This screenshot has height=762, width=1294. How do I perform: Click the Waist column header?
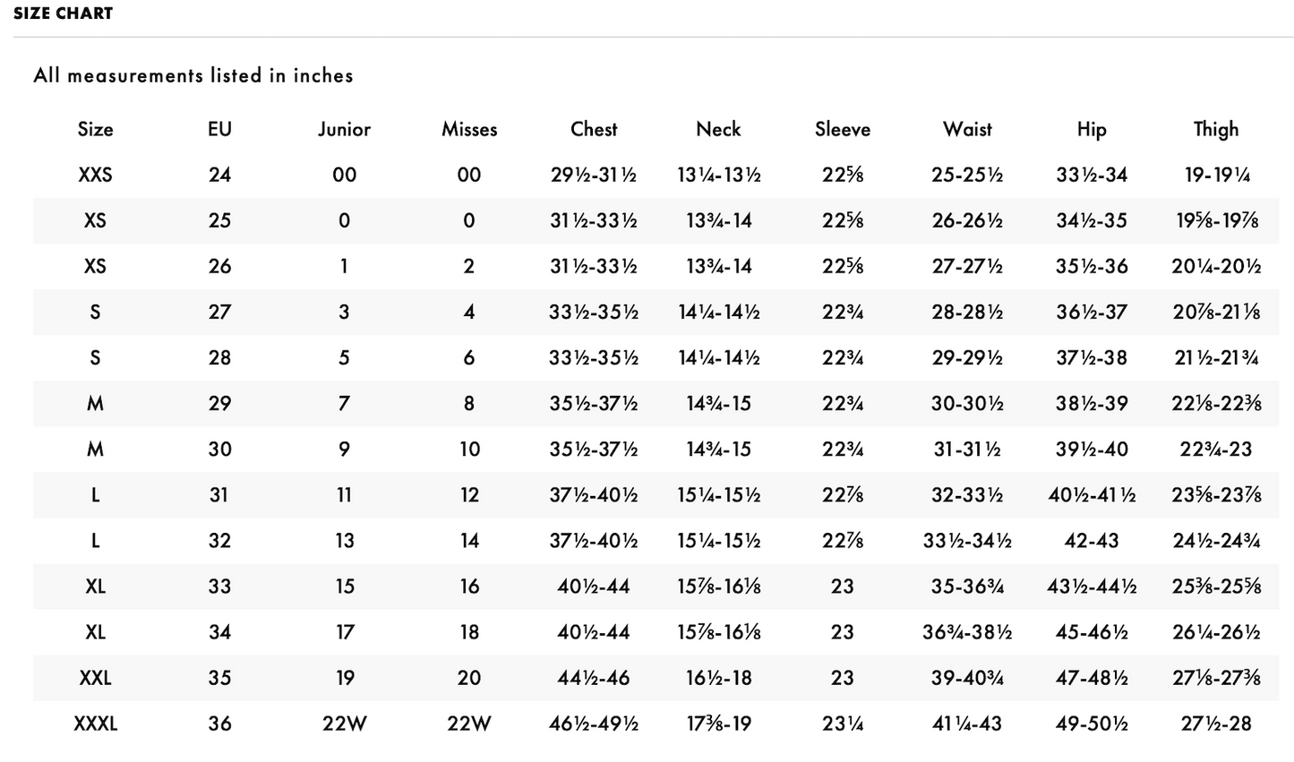967,129
